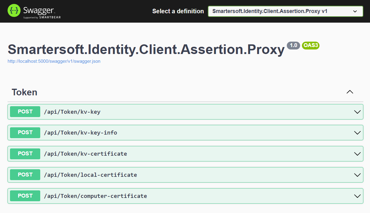Click the POST badge on /api/Token/kv-key
The height and width of the screenshot is (213, 370).
pos(25,112)
